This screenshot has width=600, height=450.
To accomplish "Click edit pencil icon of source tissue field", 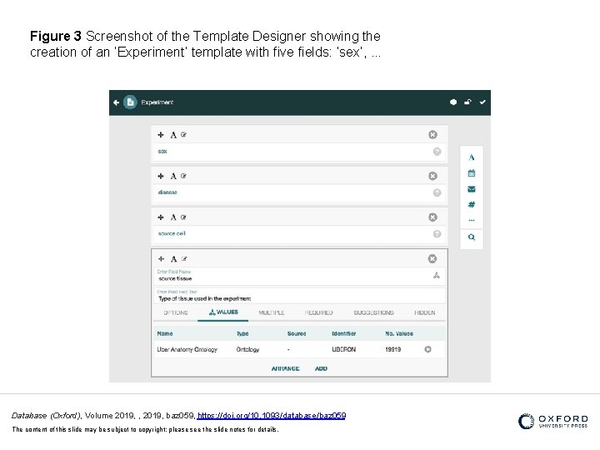I will [184, 258].
